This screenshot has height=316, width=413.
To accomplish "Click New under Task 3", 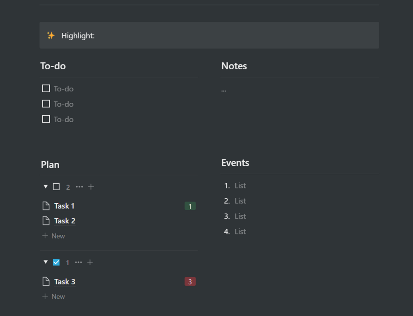I will tap(54, 296).
